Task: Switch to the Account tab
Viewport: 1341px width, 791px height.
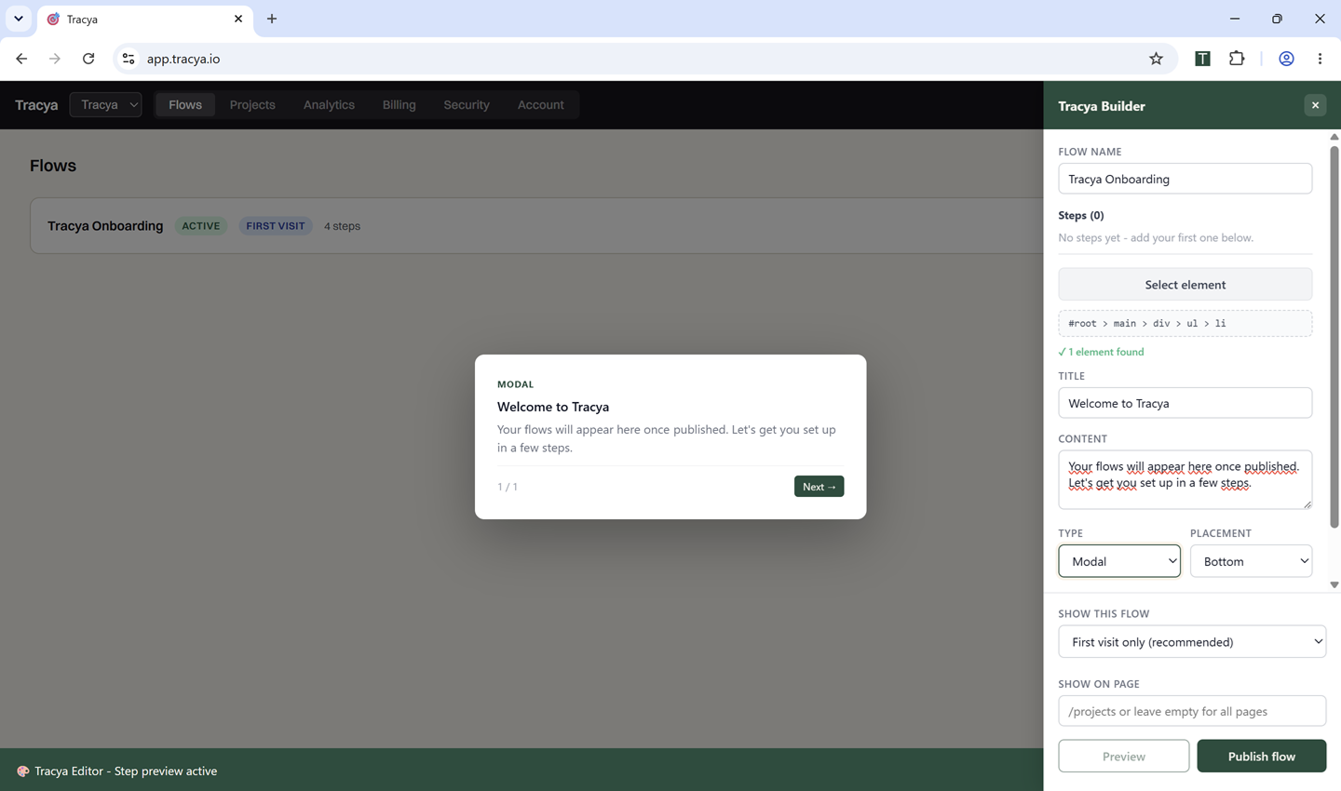Action: pyautogui.click(x=540, y=104)
